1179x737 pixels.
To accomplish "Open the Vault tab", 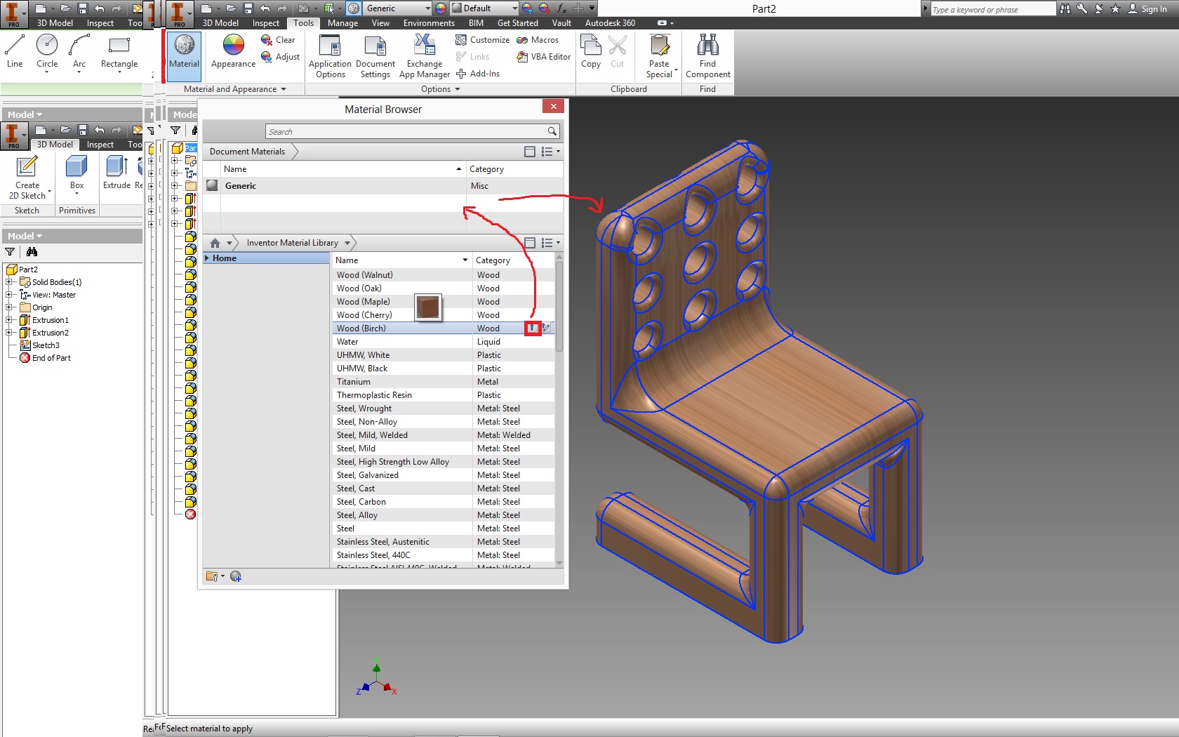I will (561, 23).
